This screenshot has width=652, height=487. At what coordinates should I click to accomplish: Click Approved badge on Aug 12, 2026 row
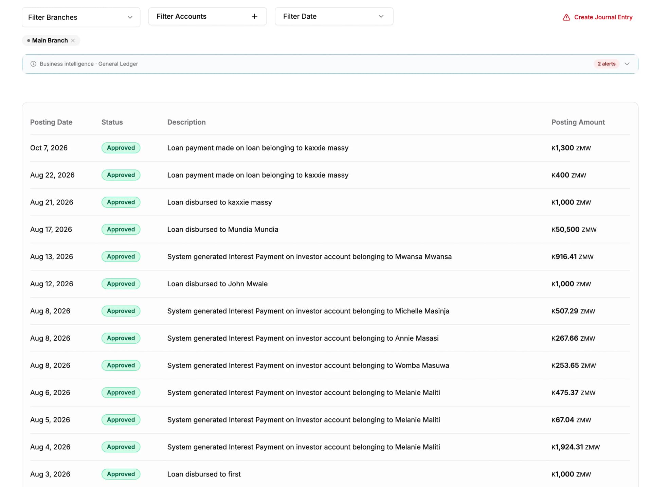pos(121,284)
